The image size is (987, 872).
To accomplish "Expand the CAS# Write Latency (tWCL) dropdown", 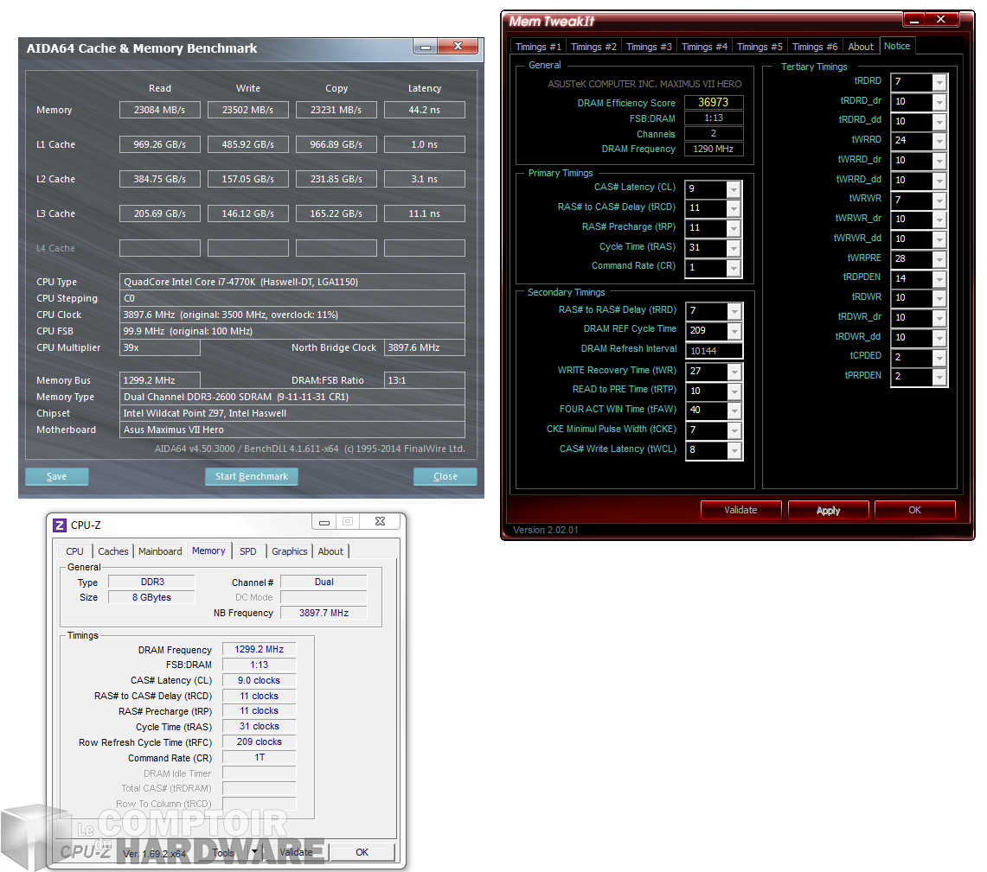I will pos(734,450).
